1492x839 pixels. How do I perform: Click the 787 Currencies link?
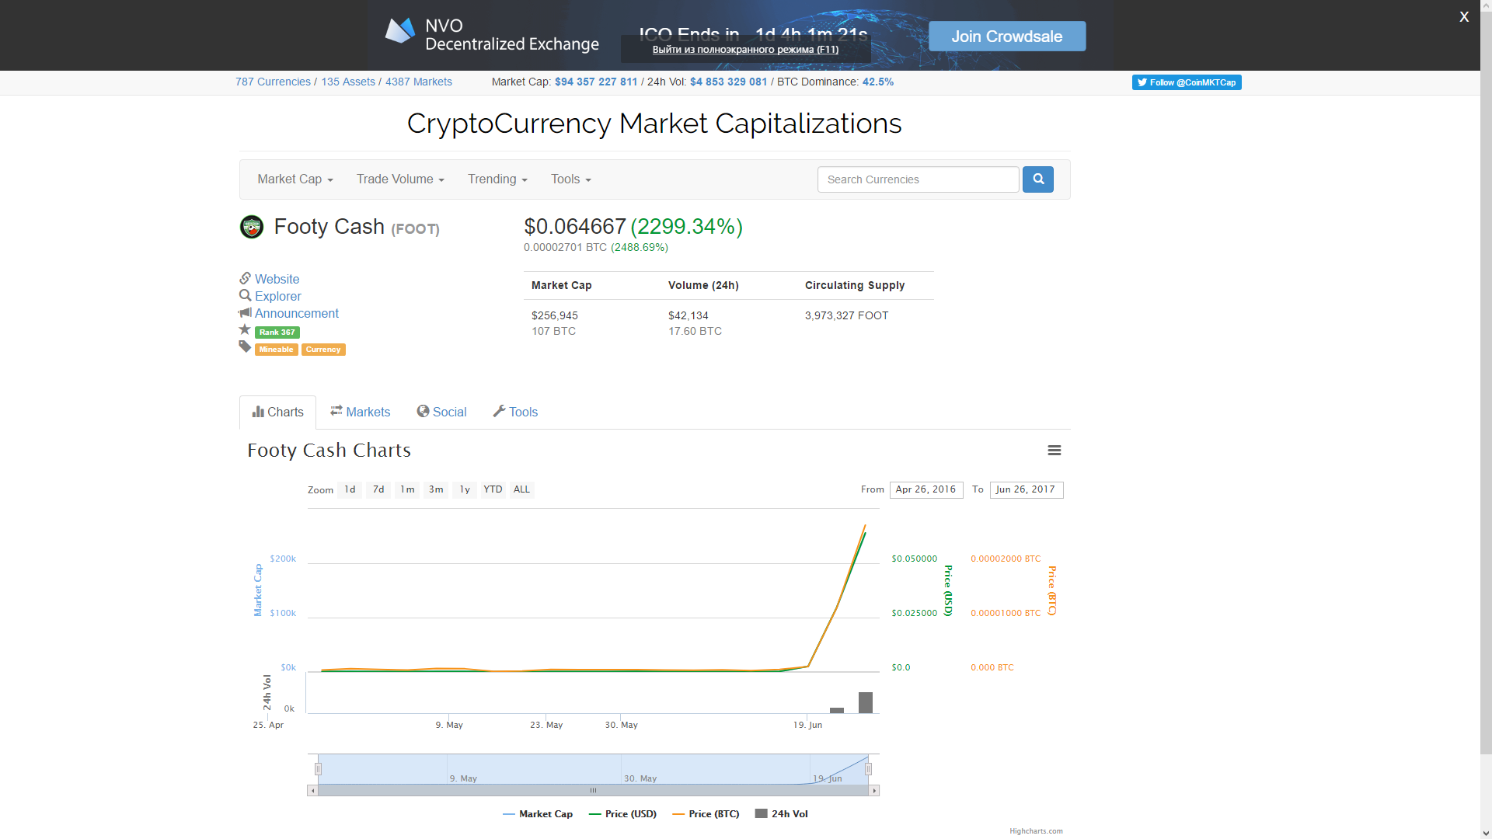[273, 82]
